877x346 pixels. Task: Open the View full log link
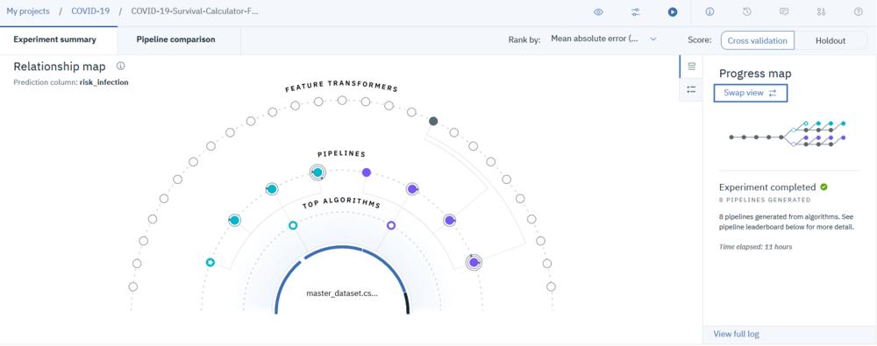tap(736, 335)
